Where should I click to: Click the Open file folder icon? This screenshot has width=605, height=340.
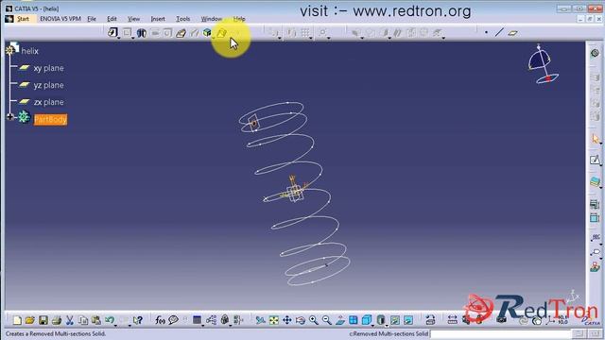pos(29,320)
